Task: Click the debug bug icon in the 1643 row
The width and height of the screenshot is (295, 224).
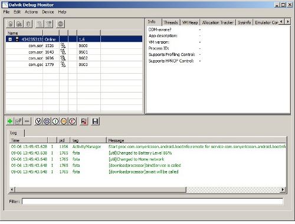Action: 63,52
